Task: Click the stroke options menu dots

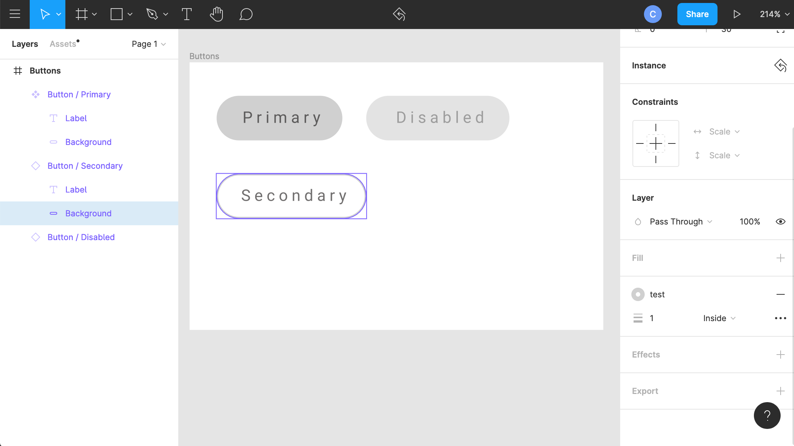Action: [780, 318]
